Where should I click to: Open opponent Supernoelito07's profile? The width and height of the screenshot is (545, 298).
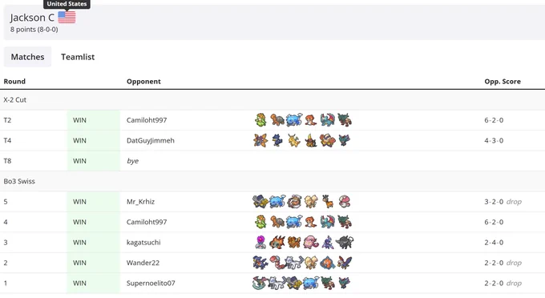point(151,283)
